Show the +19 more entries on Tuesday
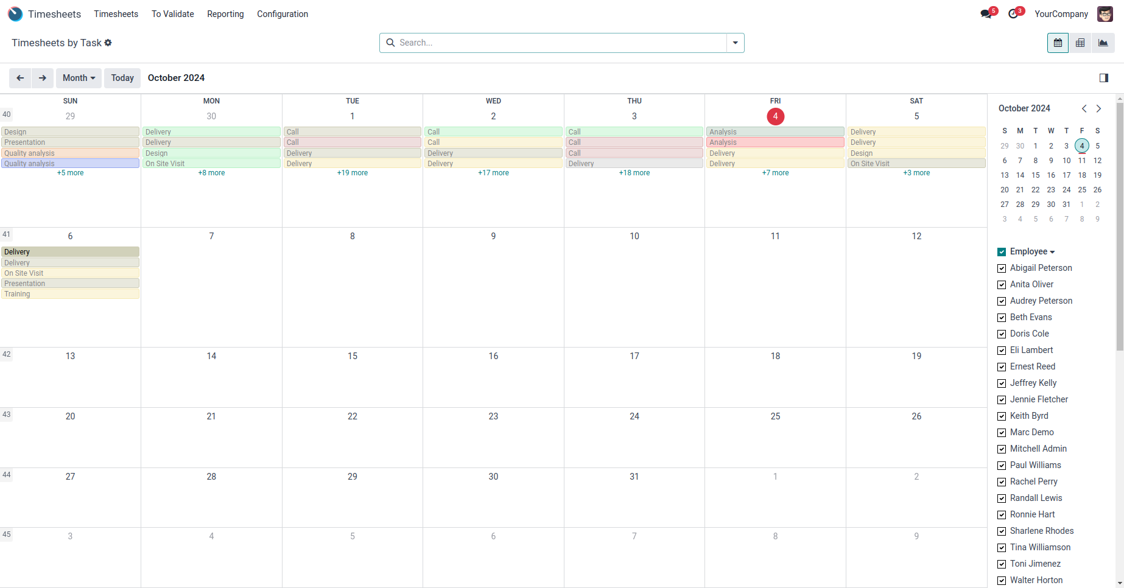 [353, 173]
